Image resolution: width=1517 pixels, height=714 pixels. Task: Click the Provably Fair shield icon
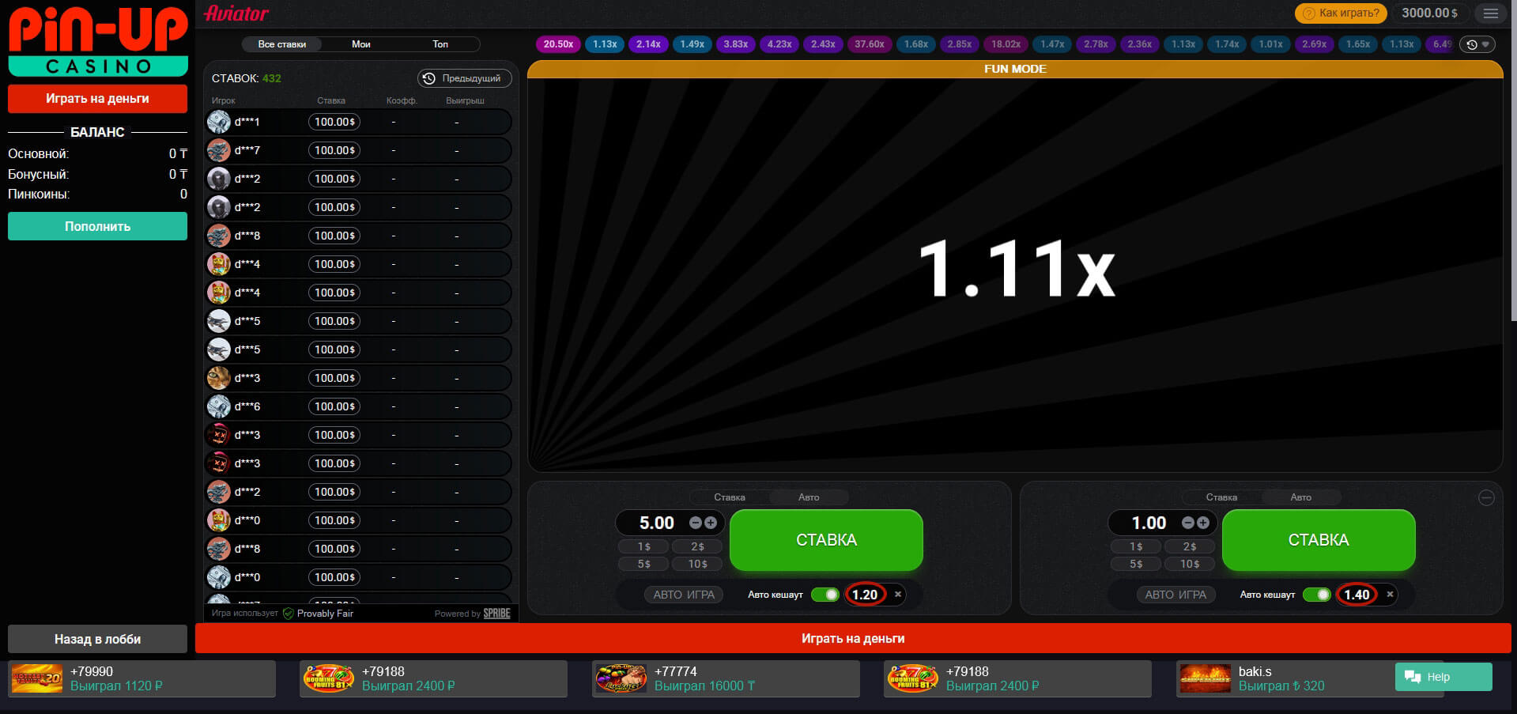coord(289,614)
